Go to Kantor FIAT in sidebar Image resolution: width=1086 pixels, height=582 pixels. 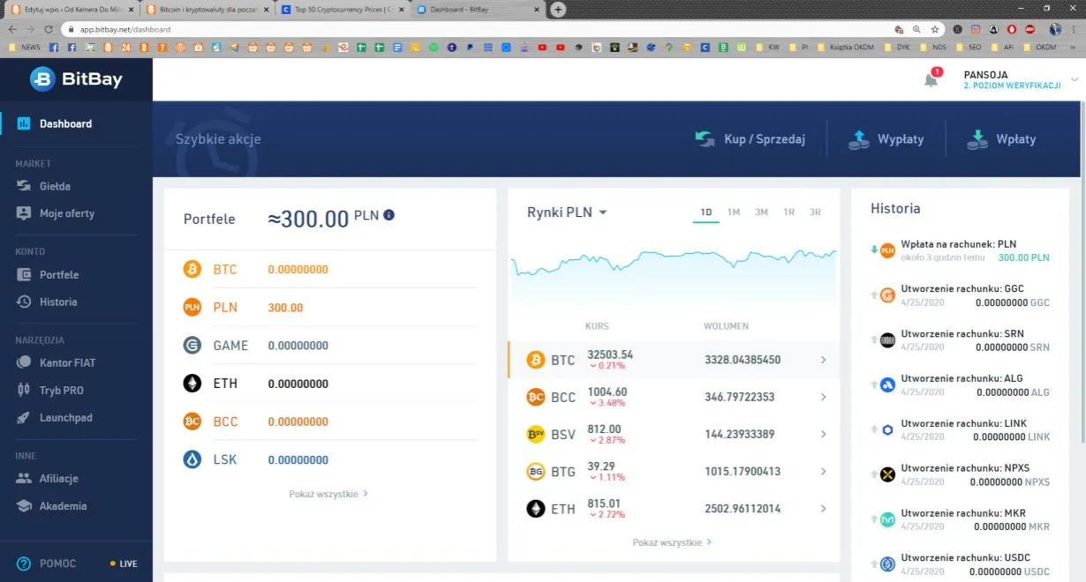coord(67,362)
